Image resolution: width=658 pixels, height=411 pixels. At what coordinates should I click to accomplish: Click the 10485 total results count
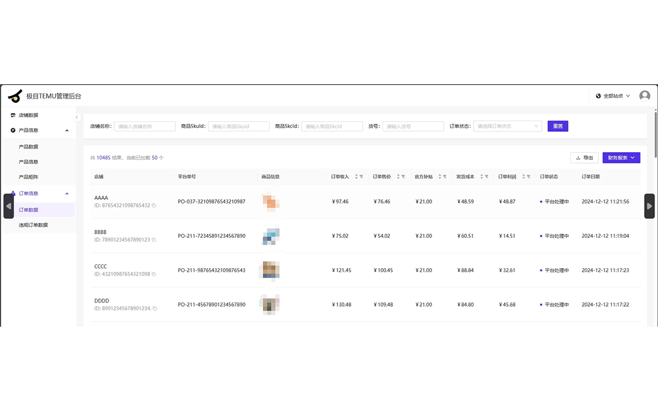click(103, 158)
